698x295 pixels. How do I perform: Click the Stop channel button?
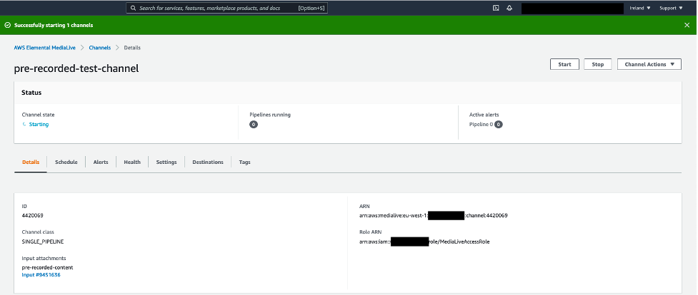pos(598,64)
